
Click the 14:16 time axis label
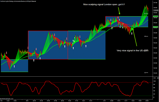pyautogui.click(x=77, y=101)
